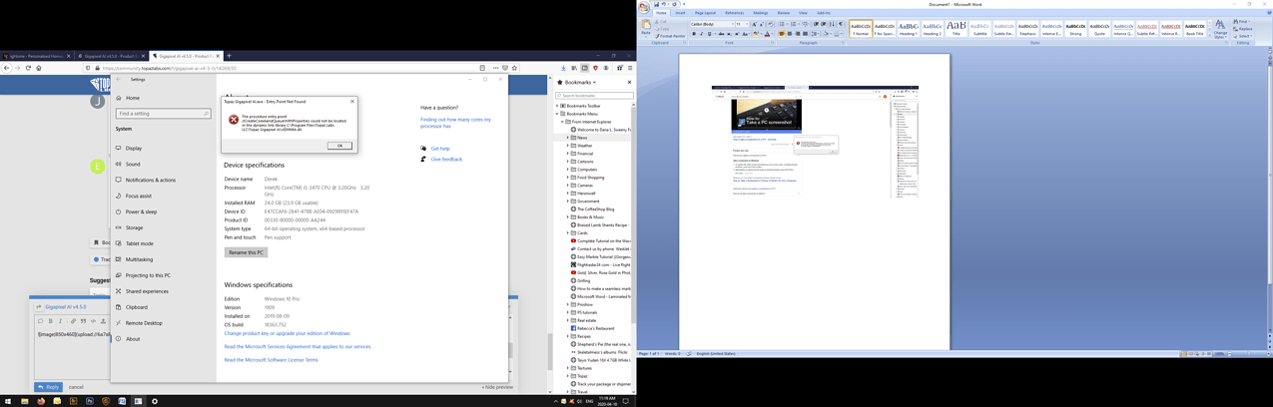
Task: Open About in the Settings sidebar
Action: coord(133,339)
